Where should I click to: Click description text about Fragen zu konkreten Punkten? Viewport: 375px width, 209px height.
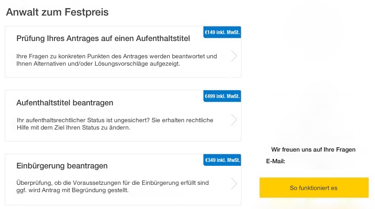(x=116, y=56)
